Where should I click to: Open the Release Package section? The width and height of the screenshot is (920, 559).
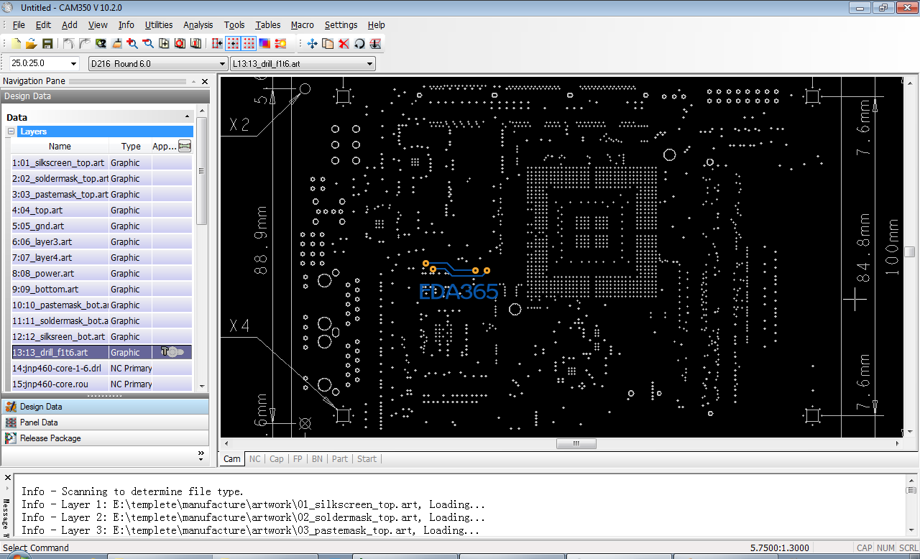click(x=50, y=438)
